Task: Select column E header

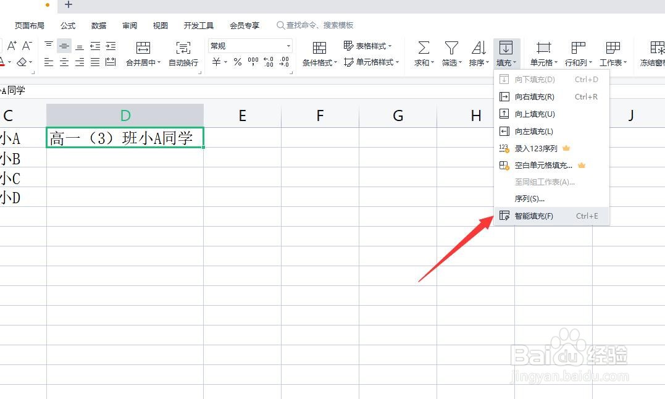Action: (x=242, y=115)
